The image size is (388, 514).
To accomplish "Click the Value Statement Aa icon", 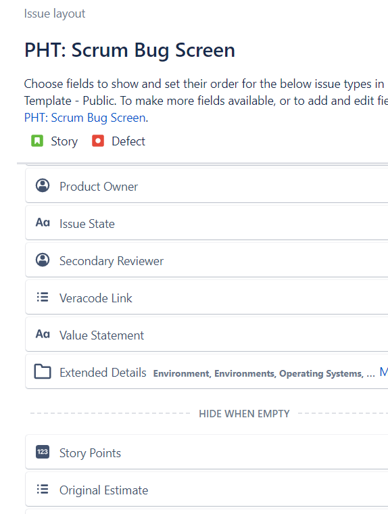I will (43, 334).
